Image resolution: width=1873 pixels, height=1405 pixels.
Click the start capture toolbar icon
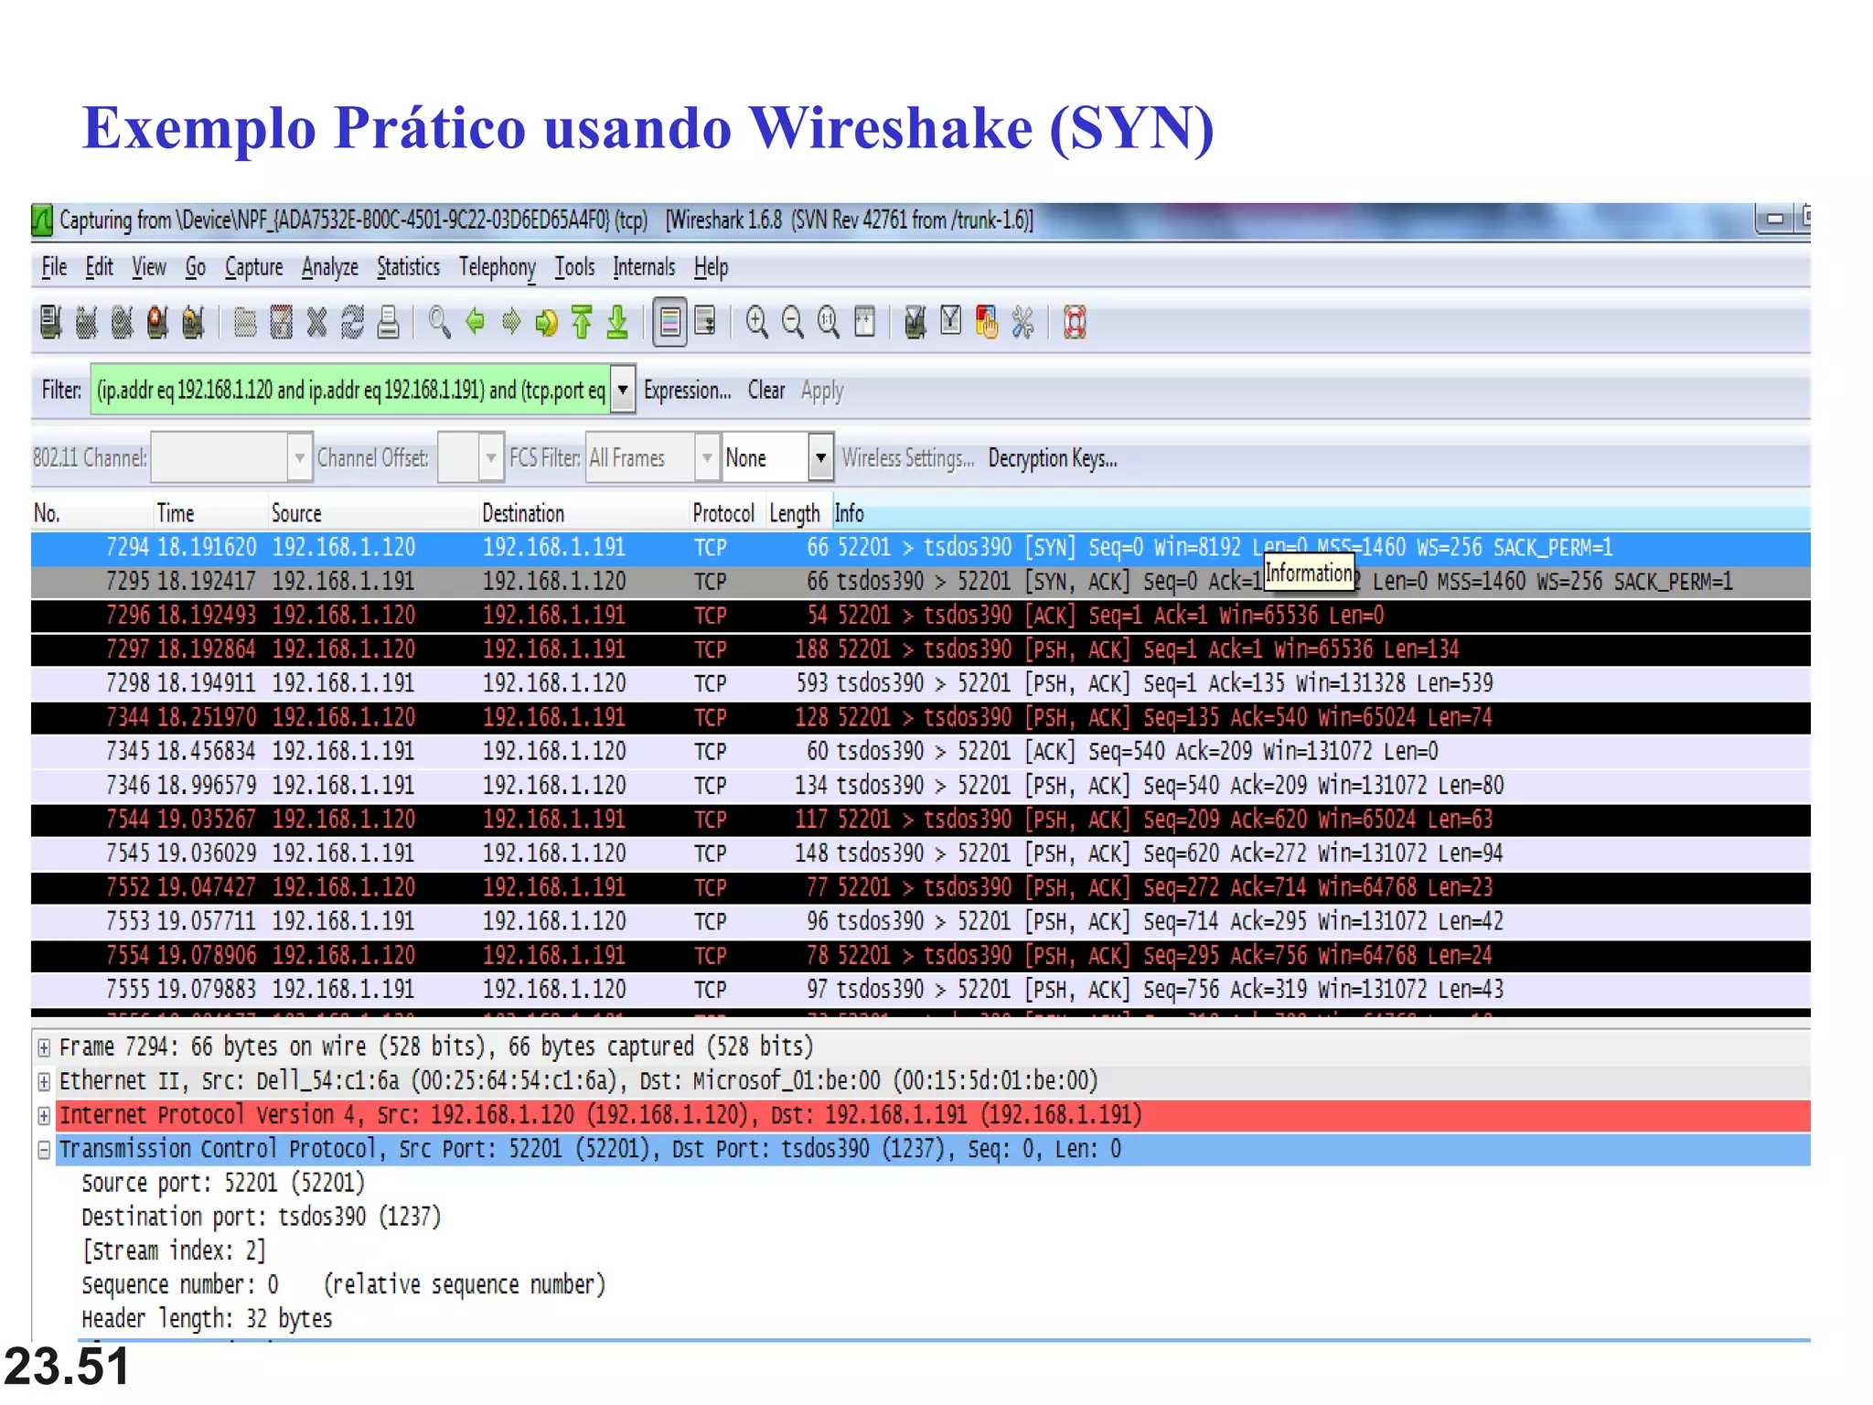point(122,322)
